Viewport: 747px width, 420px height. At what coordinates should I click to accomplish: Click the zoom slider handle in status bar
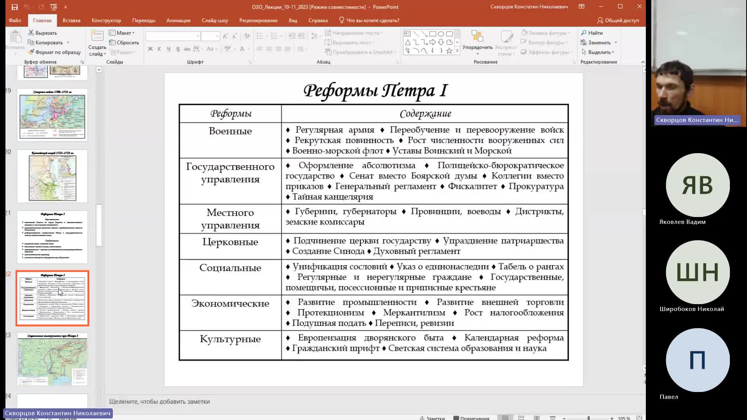[588, 418]
